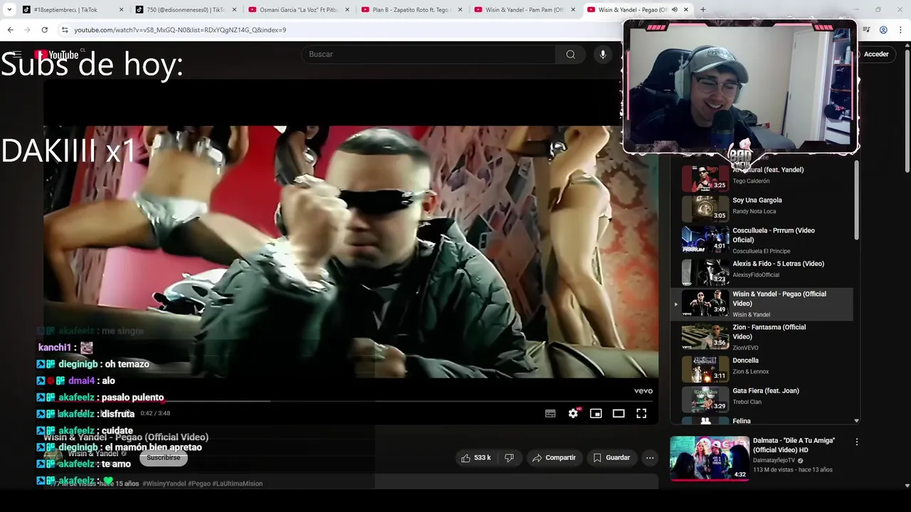The height and width of the screenshot is (512, 911).
Task: Play Cosculluela Prrrum from playlist
Action: (762, 240)
